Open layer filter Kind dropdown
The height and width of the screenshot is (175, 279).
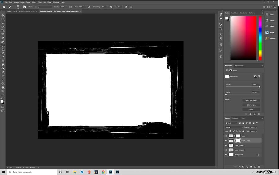pos(231,123)
